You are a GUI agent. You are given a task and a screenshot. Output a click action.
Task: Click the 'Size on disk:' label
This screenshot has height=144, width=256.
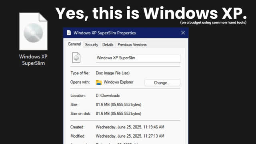(81, 114)
